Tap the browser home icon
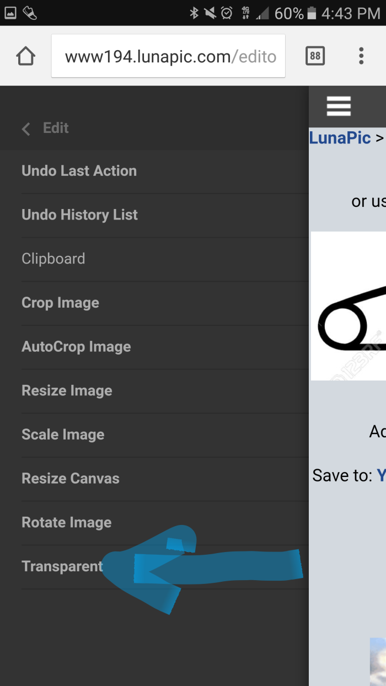The image size is (386, 686). [x=26, y=56]
